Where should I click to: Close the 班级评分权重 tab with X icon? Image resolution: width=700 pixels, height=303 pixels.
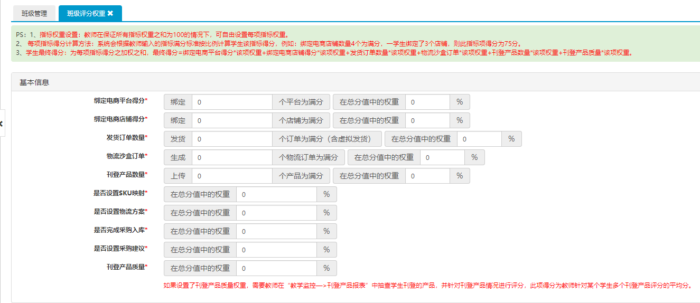[x=110, y=13]
